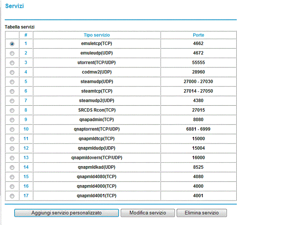Select steamtcp(TCP) service radio option
281x225 pixels.
click(x=12, y=91)
